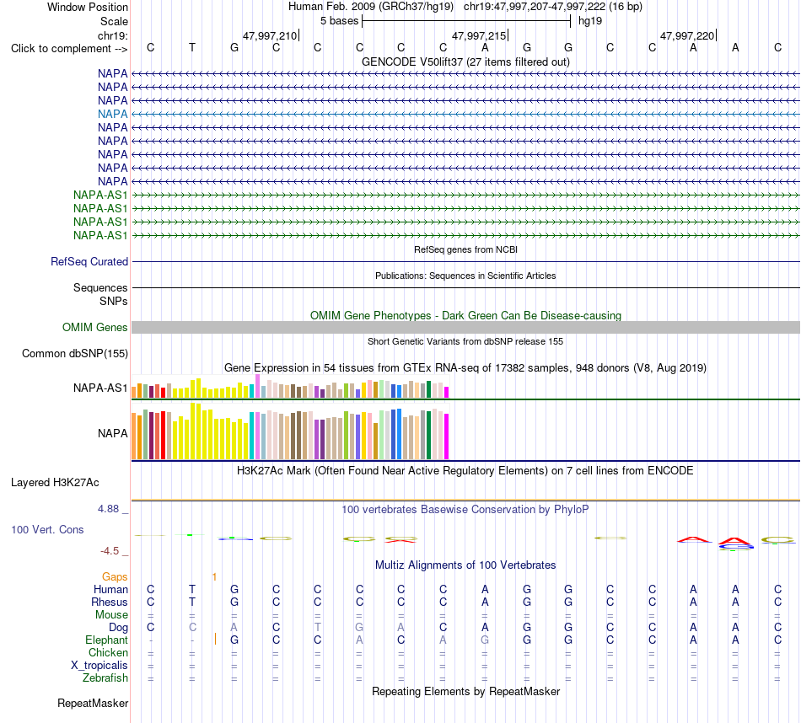This screenshot has height=723, width=801.
Task: Click the T base in the Dog alignment row
Action: click(318, 628)
